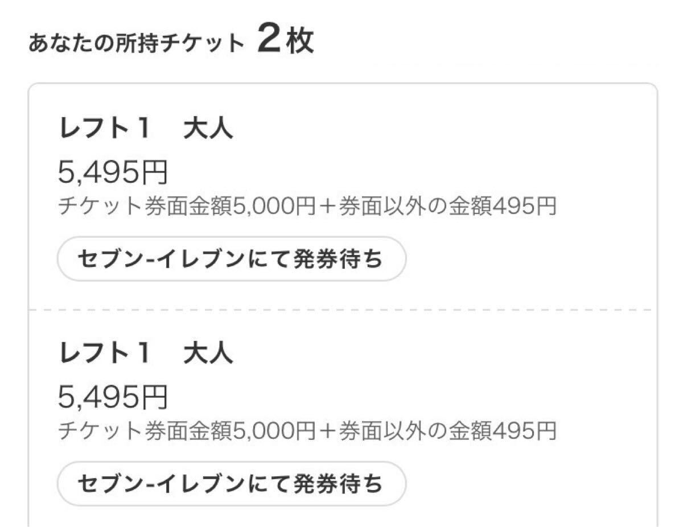The height and width of the screenshot is (527, 683).
Task: Click the first ticket's 大人 label
Action: (x=208, y=130)
